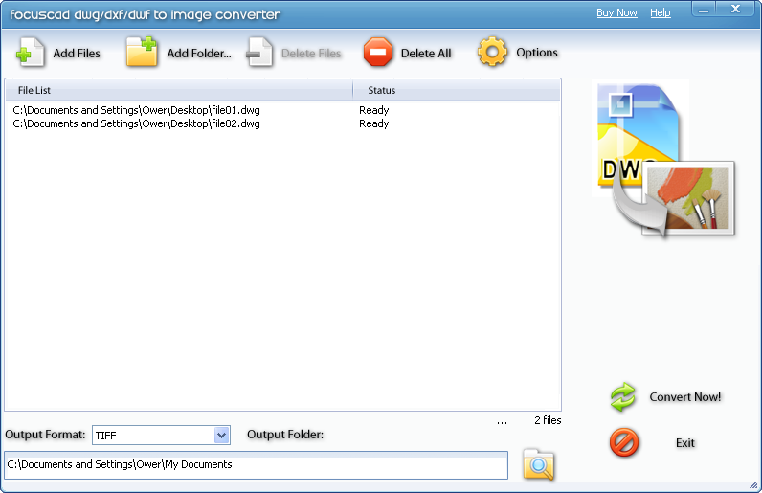The width and height of the screenshot is (762, 493).
Task: Click the red Delete All icon
Action: [x=378, y=52]
